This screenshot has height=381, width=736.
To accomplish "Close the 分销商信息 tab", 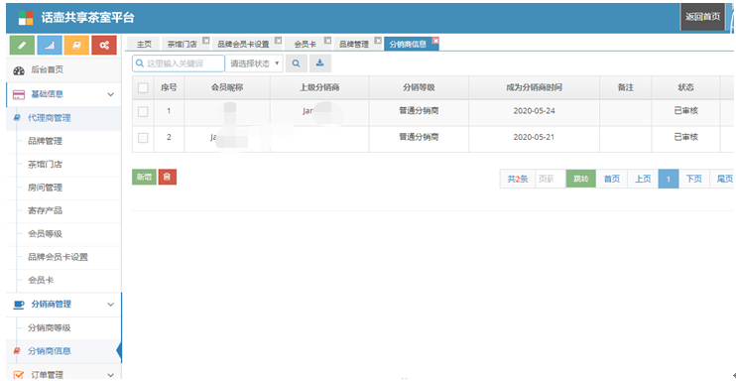I will (x=435, y=41).
